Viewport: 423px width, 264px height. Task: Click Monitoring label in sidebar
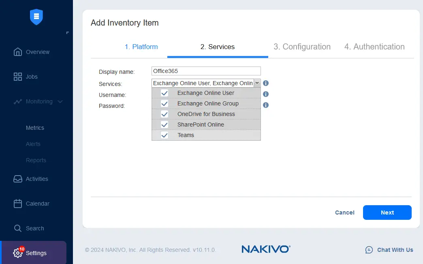tap(39, 101)
